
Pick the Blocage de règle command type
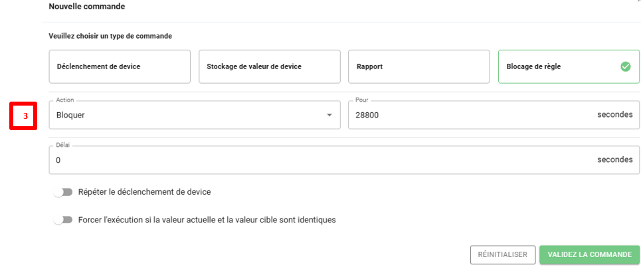pyautogui.click(x=558, y=66)
